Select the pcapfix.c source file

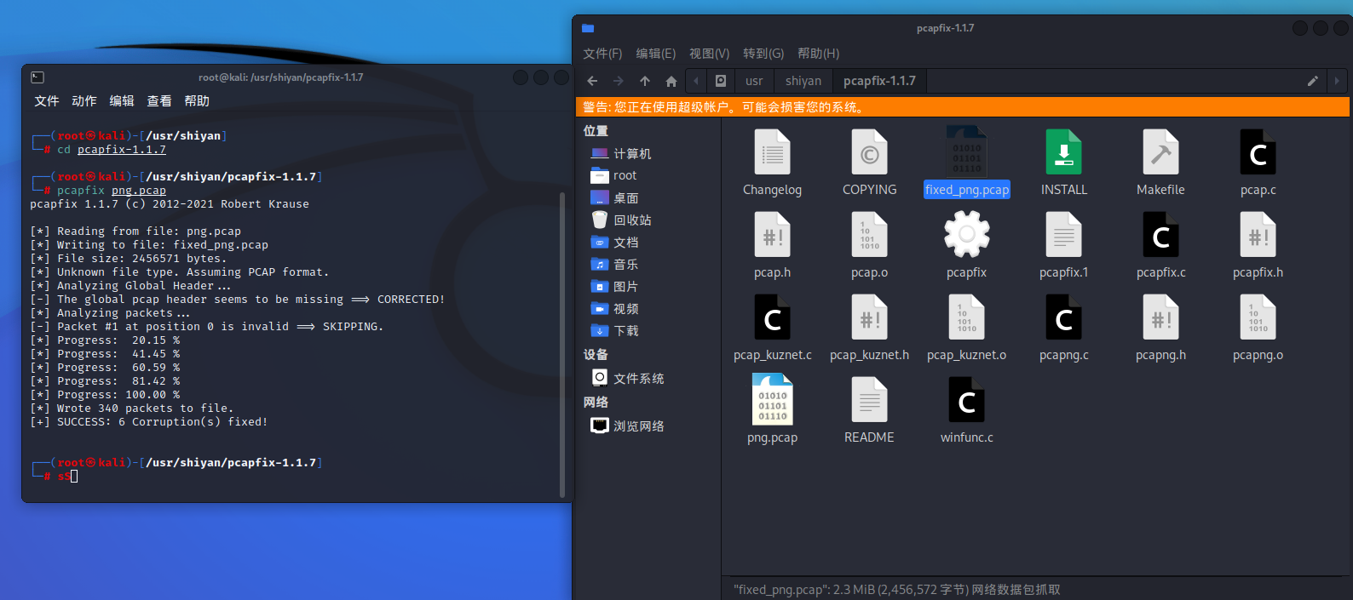(x=1160, y=236)
